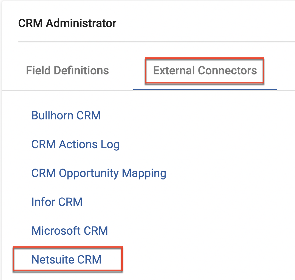The width and height of the screenshot is (295, 280).
Task: Click the CRM Administrator page heading
Action: (x=67, y=23)
